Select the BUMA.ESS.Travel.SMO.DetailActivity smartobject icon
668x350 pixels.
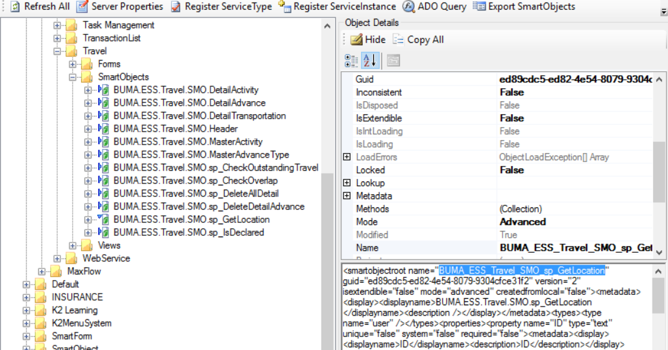tap(103, 89)
